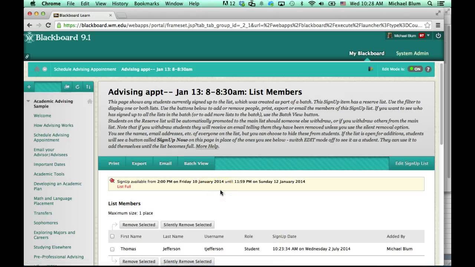Open the Academic Tools sidebar link
The image size is (475, 267).
tap(49, 174)
